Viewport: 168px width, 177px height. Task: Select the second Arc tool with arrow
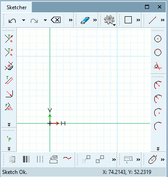coord(158,99)
